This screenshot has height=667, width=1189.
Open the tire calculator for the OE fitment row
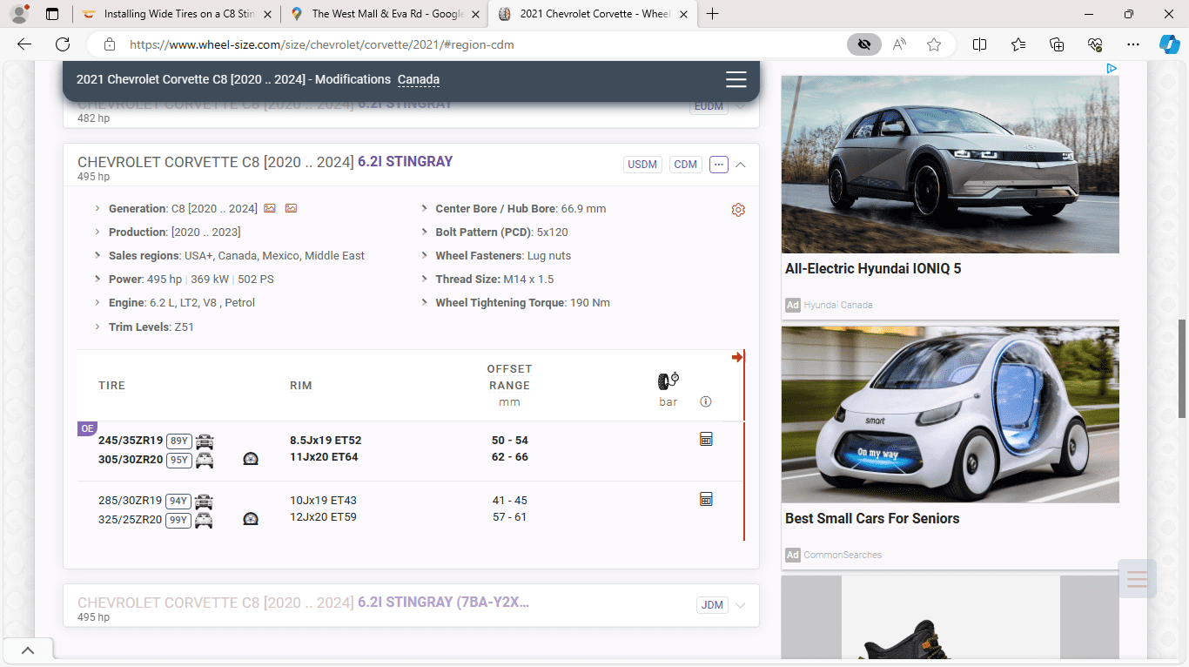(706, 439)
